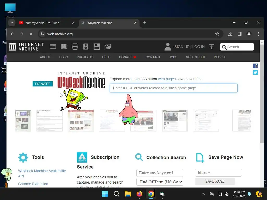Click the https:// Save Page field
The width and height of the screenshot is (267, 200).
[218, 173]
